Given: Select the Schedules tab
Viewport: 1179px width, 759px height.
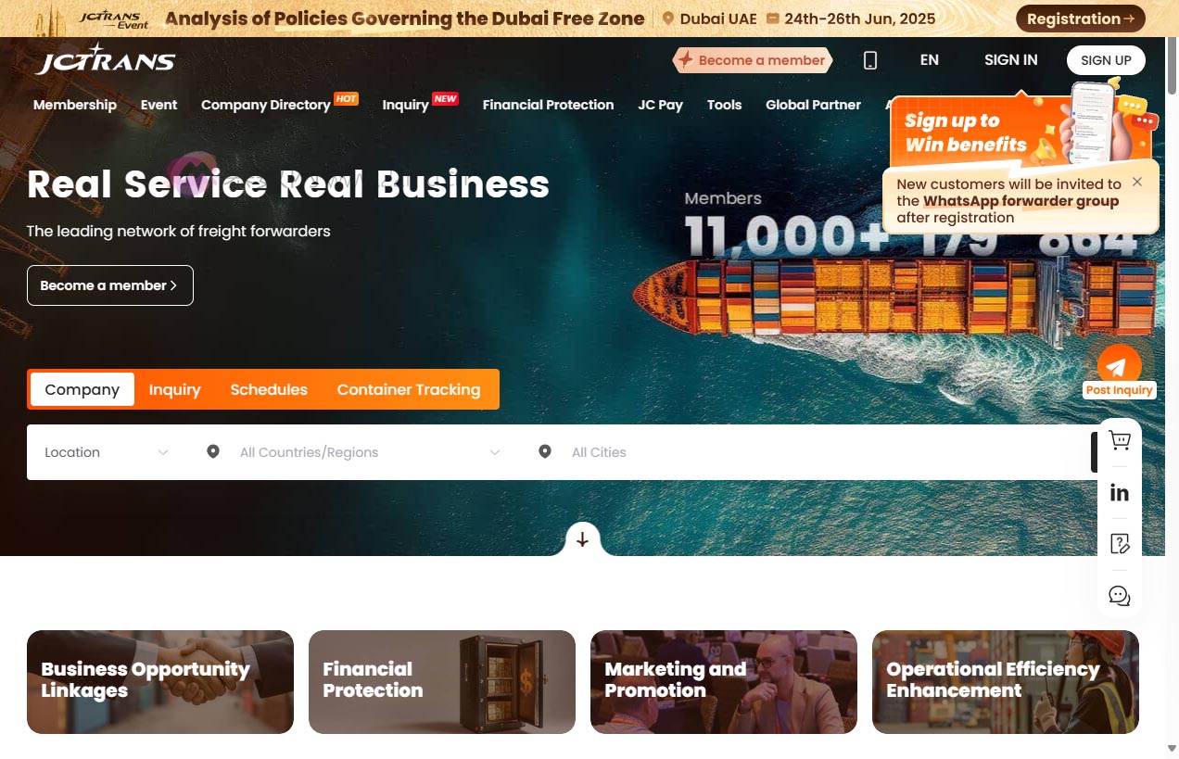Looking at the screenshot, I should [269, 389].
